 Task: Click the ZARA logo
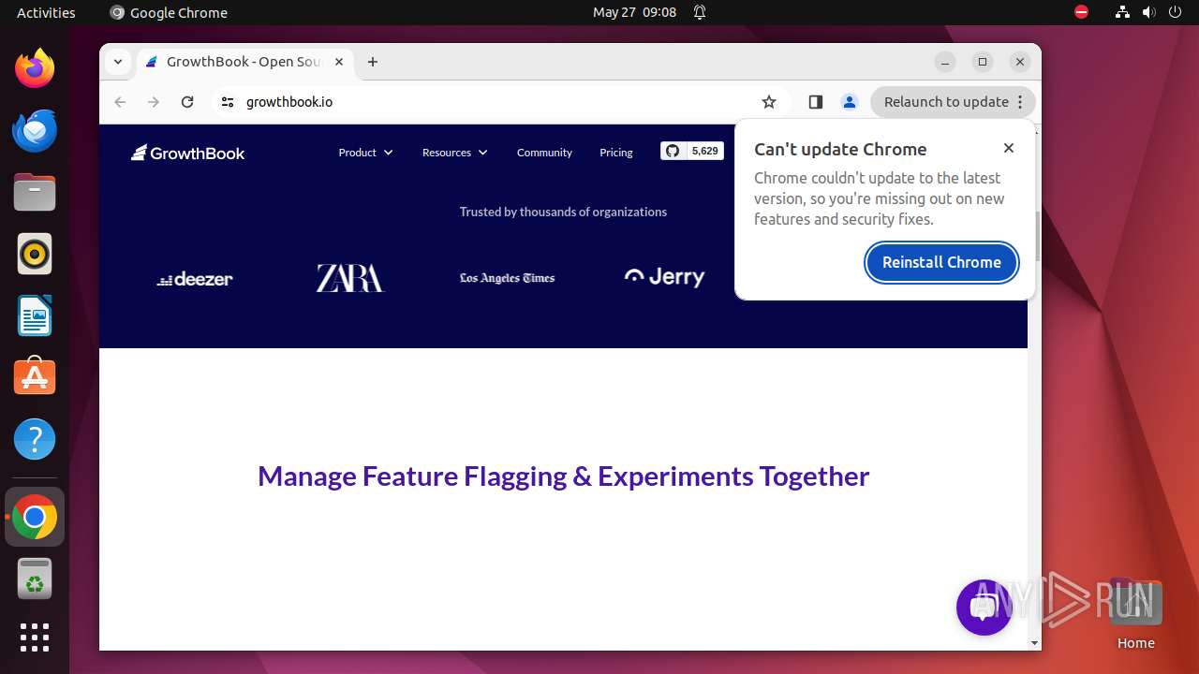click(350, 278)
